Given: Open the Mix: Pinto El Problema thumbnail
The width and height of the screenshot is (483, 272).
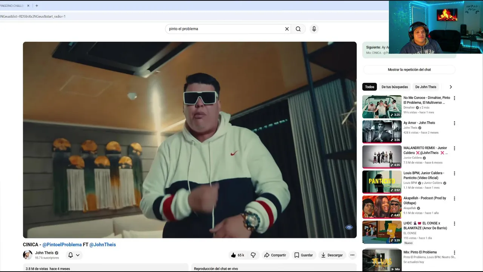Looking at the screenshot, I should (382, 261).
